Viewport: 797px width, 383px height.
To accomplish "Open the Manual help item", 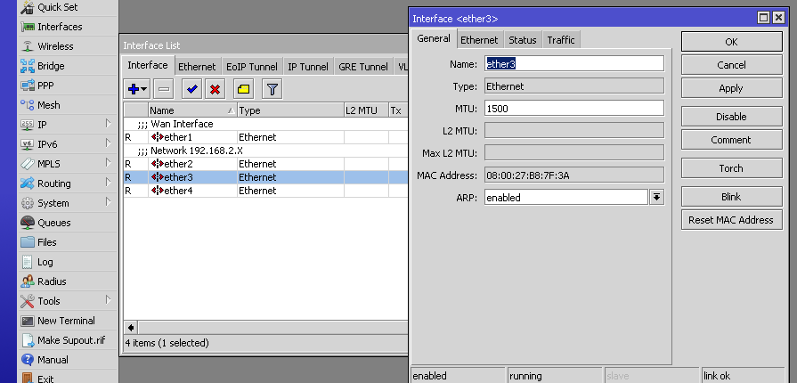I will pyautogui.click(x=68, y=360).
